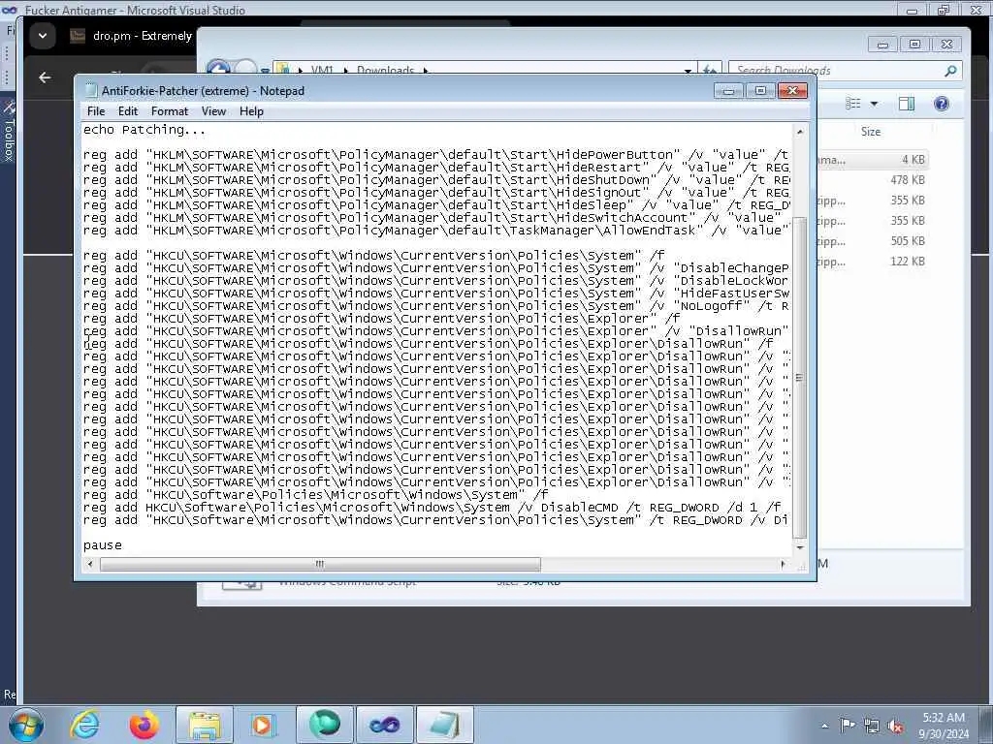Screen dimensions: 993x744
Task: Open the Help menu in Notepad
Action: pos(251,111)
